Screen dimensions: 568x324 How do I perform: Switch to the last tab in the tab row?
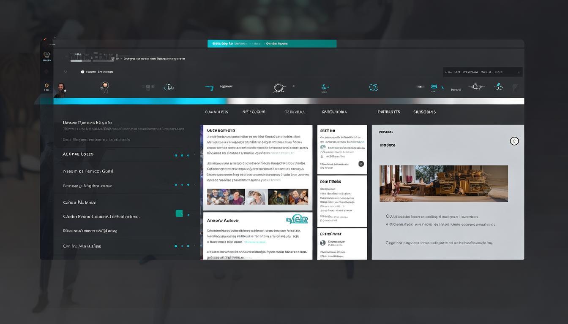[x=424, y=112]
